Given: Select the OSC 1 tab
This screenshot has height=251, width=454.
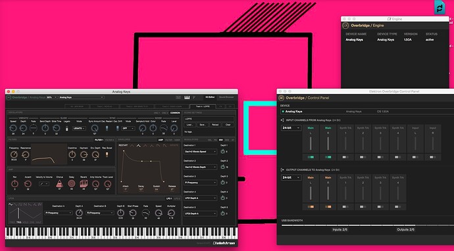Looking at the screenshot, I should 157,113.
